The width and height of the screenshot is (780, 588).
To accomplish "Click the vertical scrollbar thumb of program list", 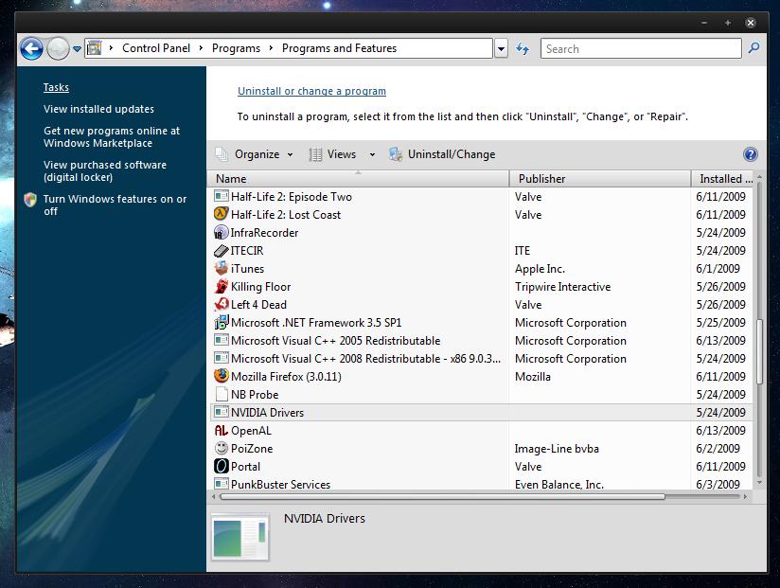I will click(759, 351).
